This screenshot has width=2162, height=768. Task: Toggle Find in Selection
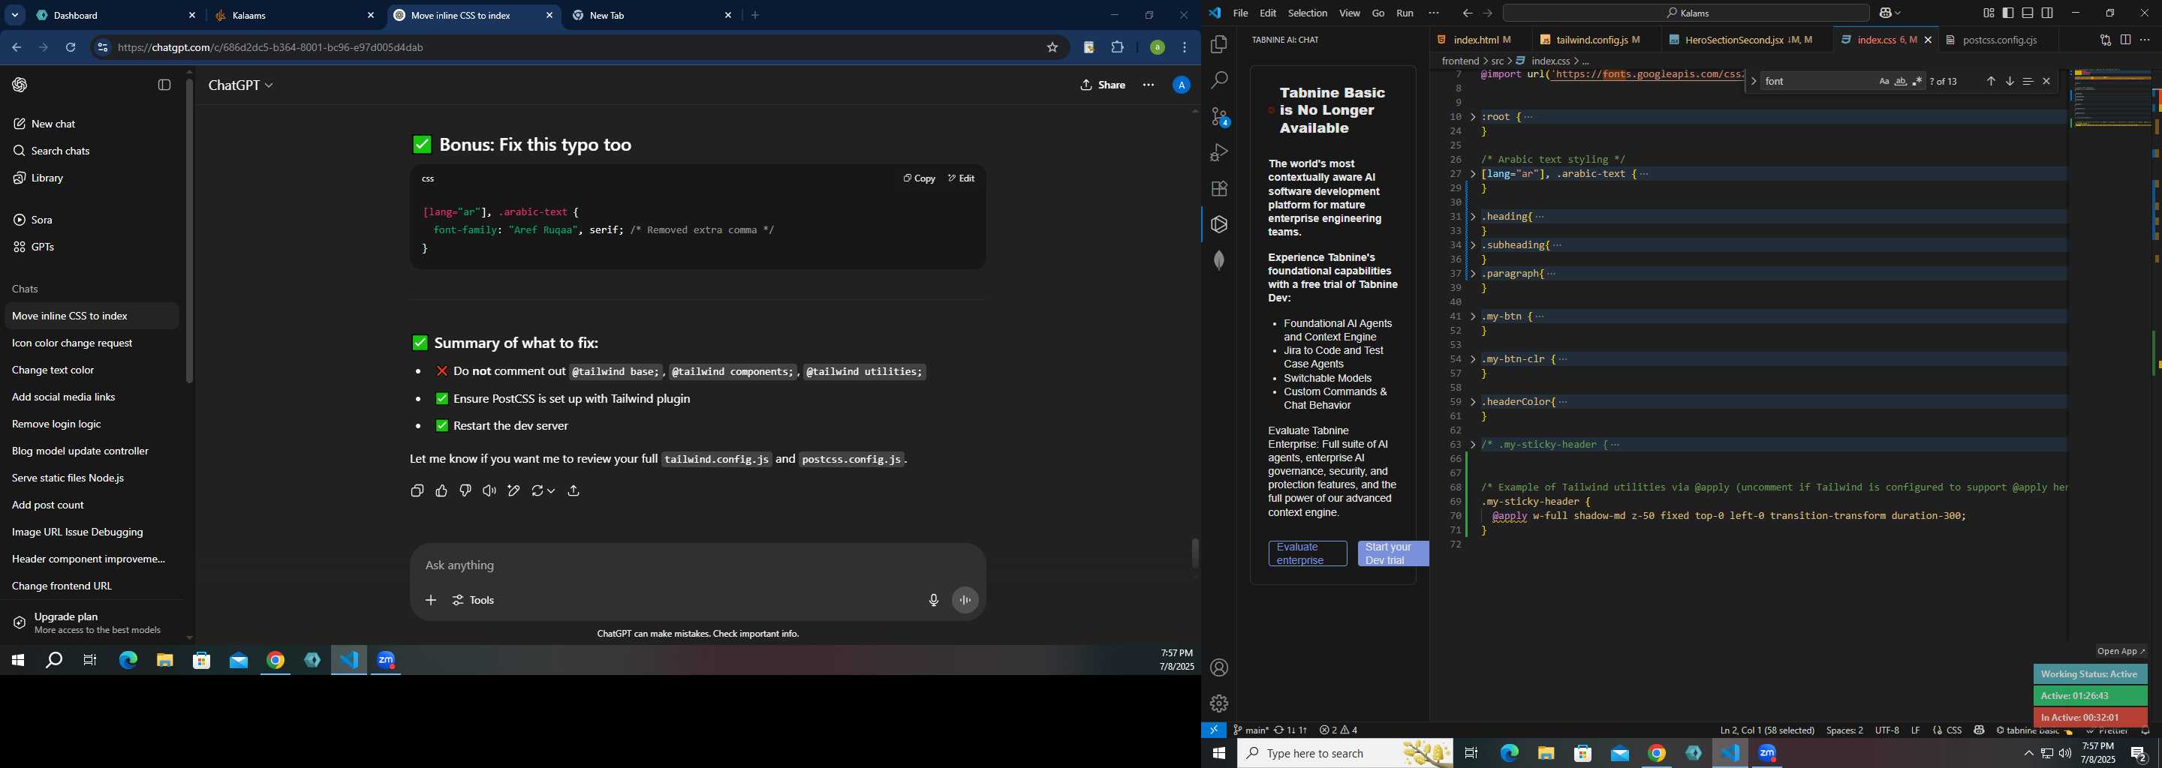(2028, 81)
